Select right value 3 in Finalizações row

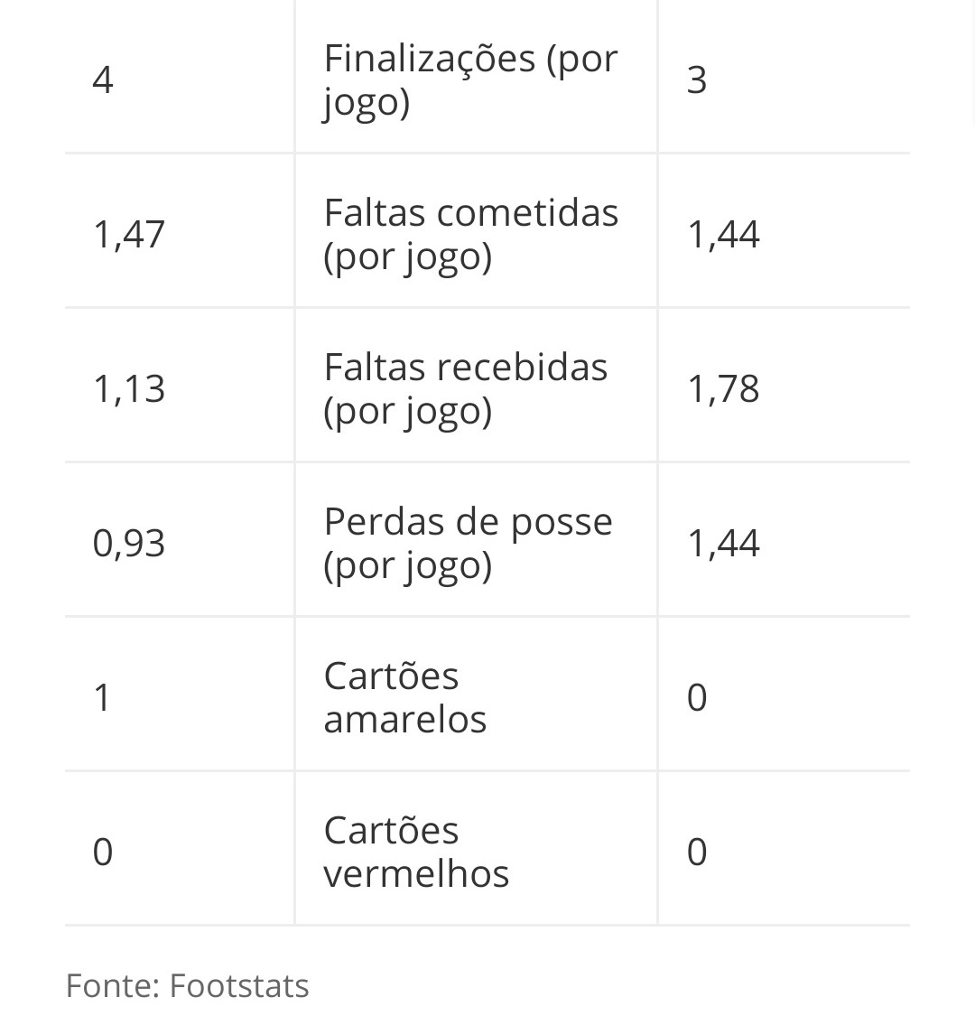point(697,81)
